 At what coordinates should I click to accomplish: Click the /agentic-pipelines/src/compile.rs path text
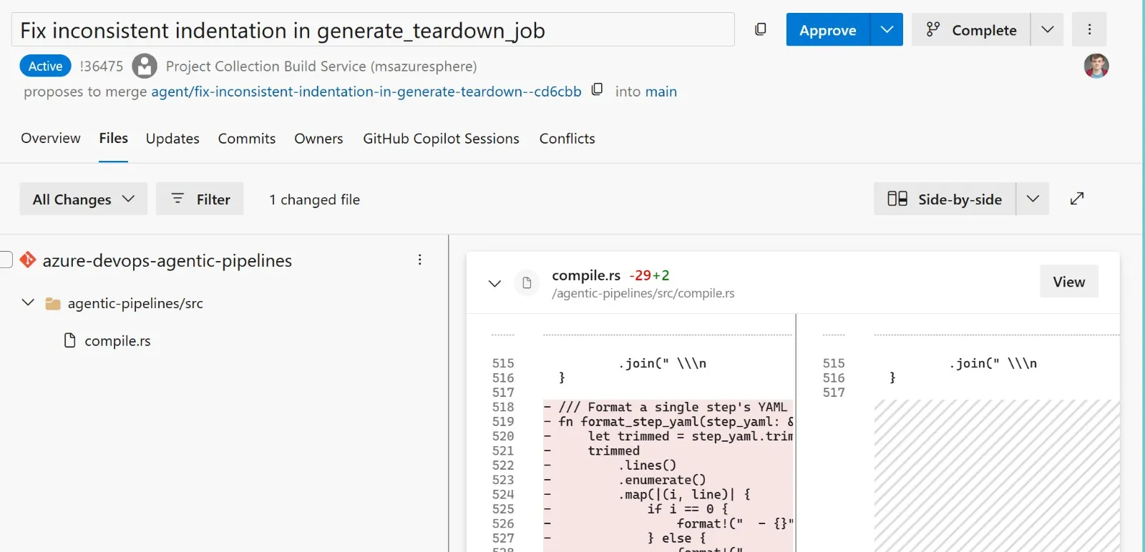tap(643, 293)
